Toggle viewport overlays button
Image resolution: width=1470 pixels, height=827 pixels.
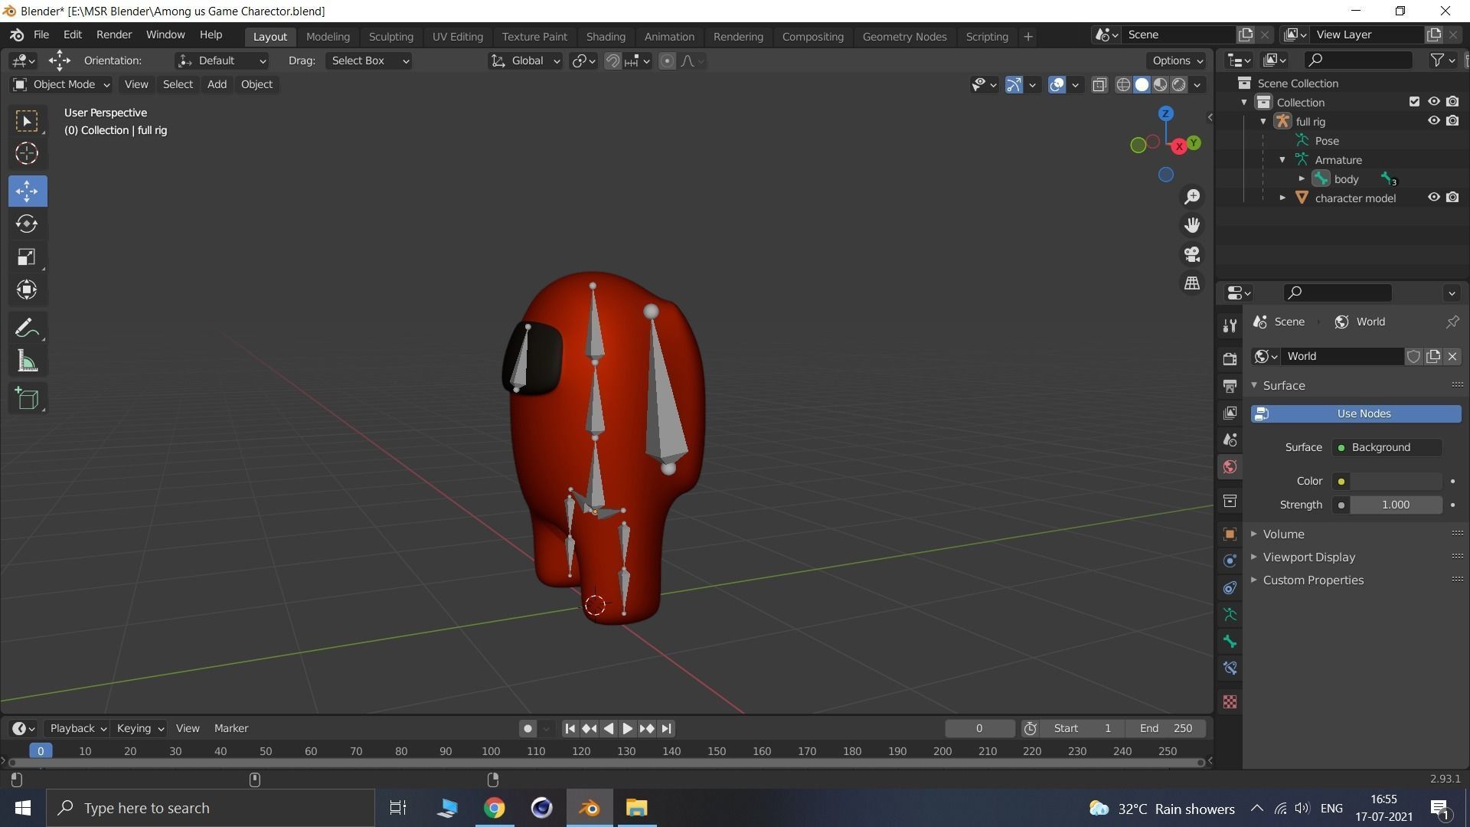[1057, 85]
